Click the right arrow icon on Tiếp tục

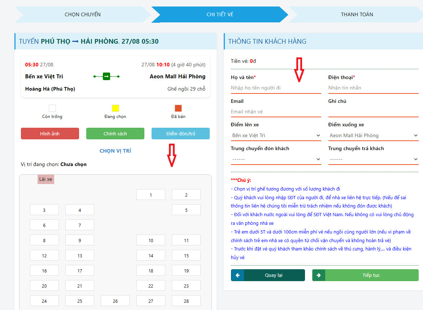[319, 275]
